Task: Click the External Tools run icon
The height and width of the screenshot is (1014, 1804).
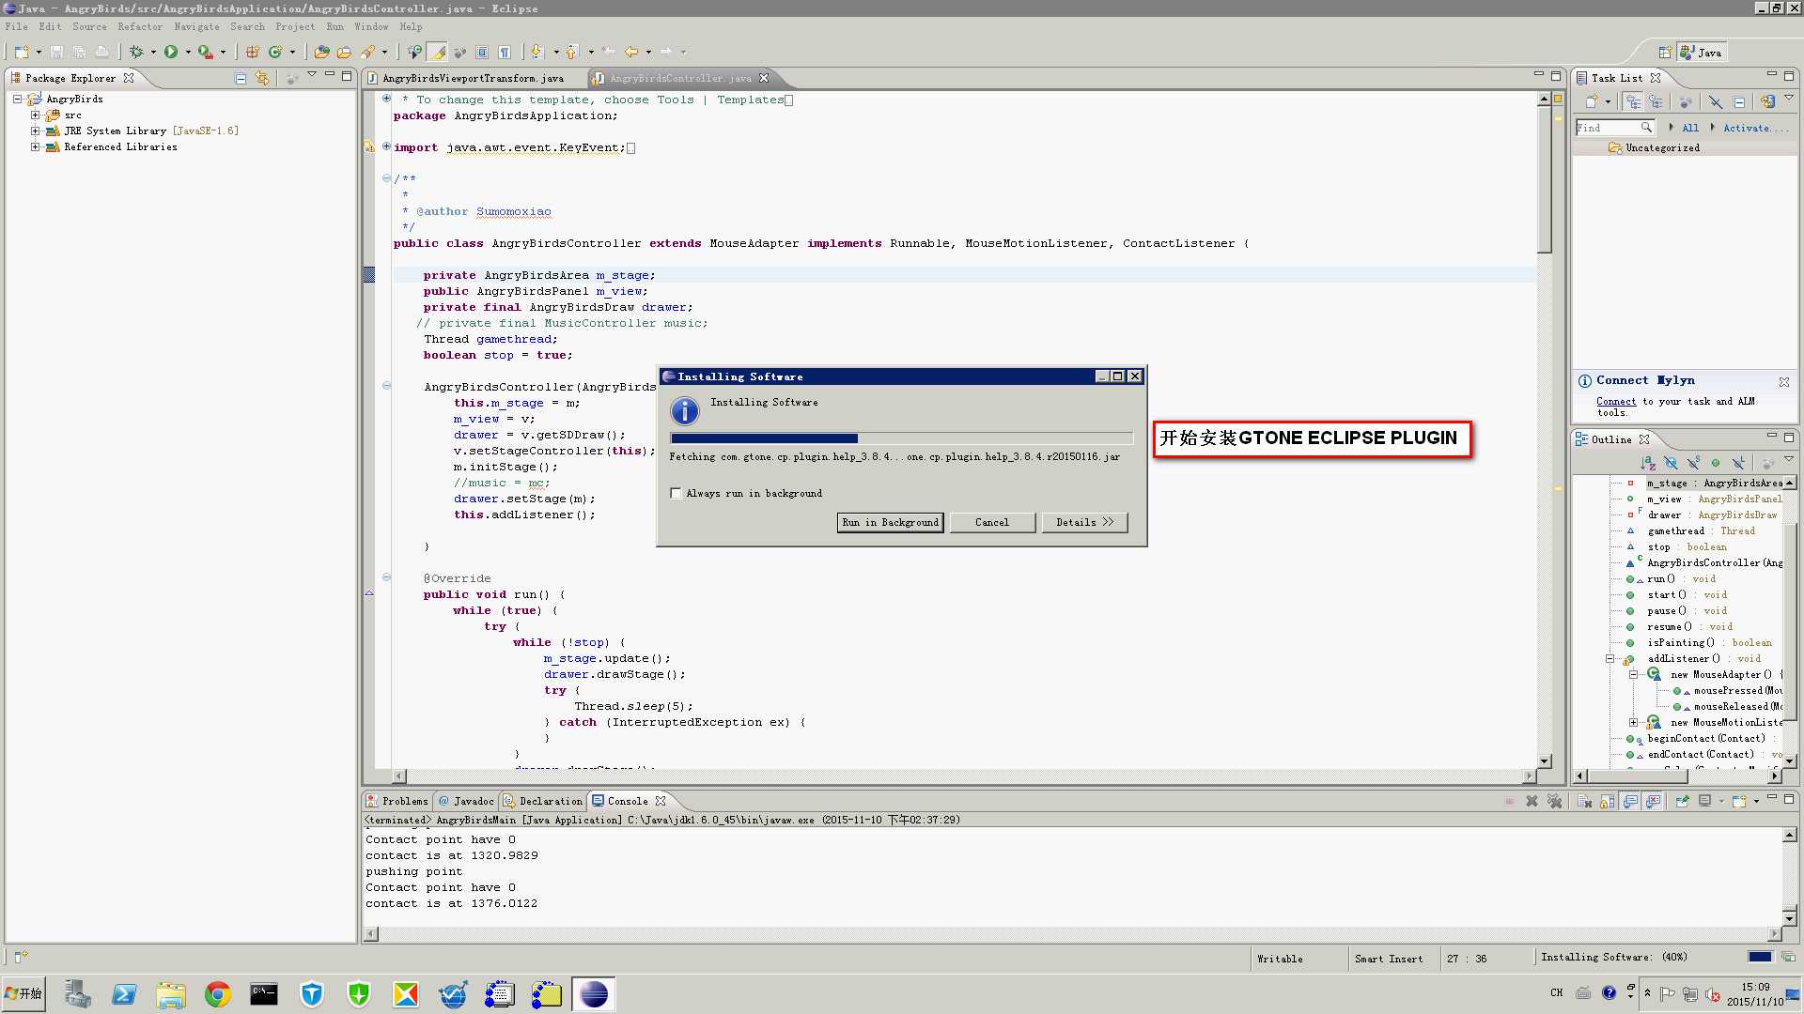Action: tap(205, 52)
